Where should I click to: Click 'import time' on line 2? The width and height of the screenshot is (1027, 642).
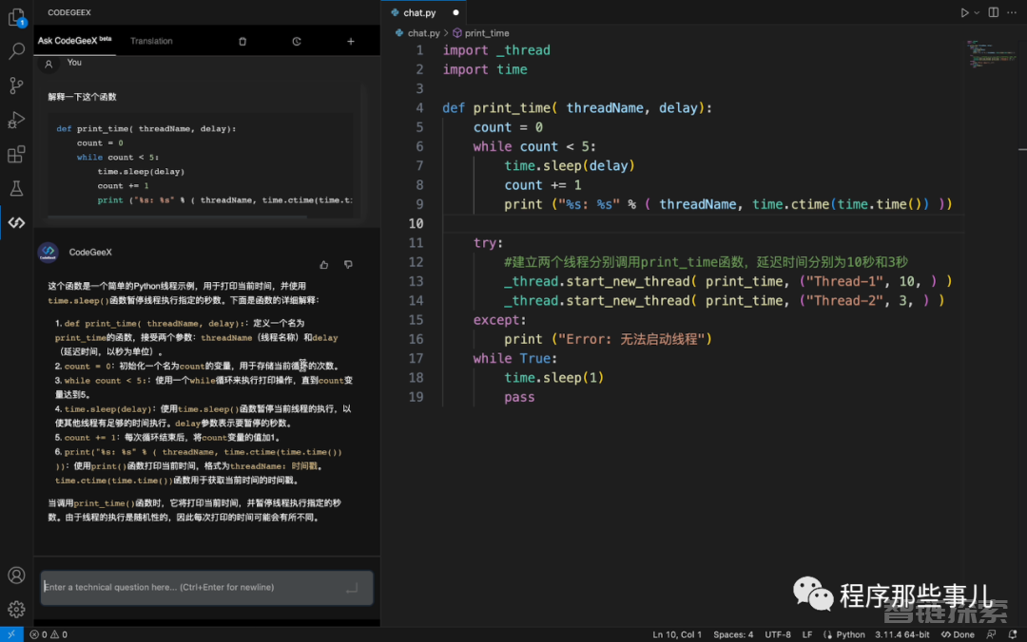(485, 69)
